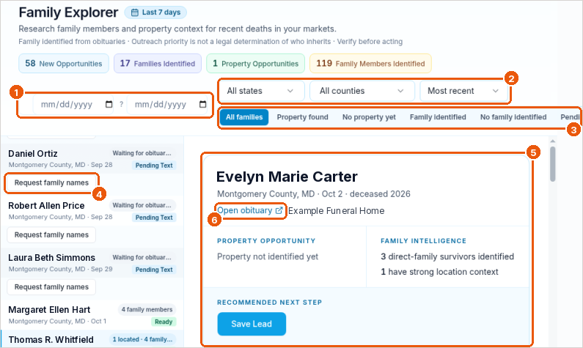583x348 pixels.
Task: Request family names for Robert Allen Price
Action: coord(51,234)
